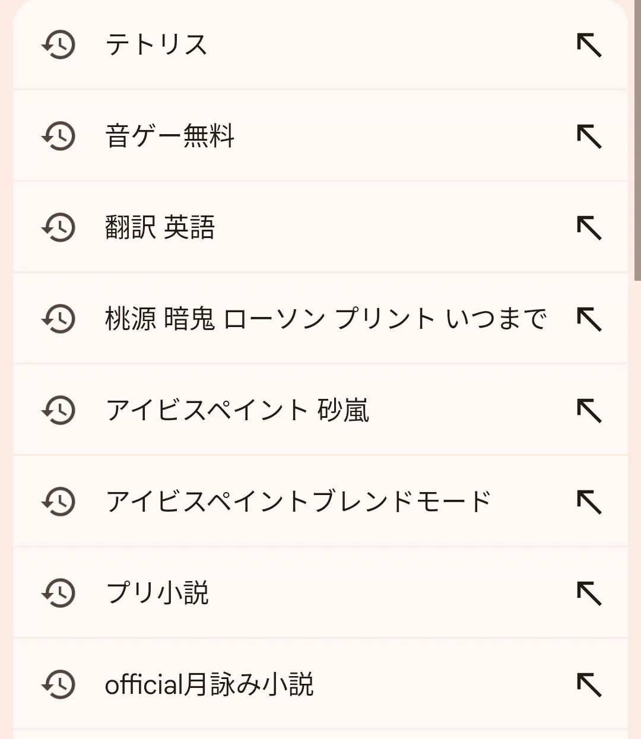
Task: Tap the arrow beside アイビスペイント 砂嵐
Action: 589,411
